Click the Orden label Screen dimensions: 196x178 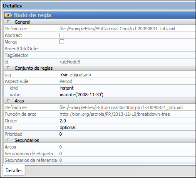(x=11, y=121)
